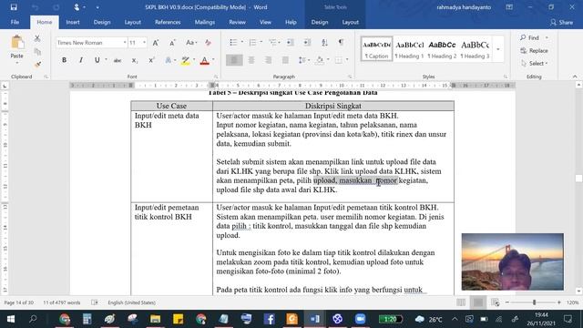Apply strikethrough to the text
This screenshot has height=328, width=583.
click(x=118, y=60)
